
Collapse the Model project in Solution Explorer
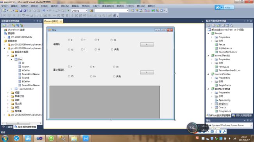pos(208,33)
